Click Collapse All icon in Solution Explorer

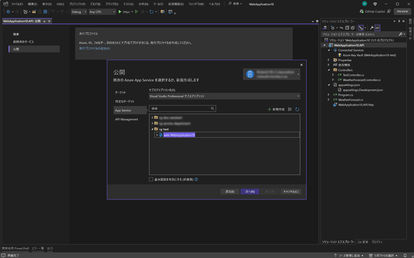347,28
